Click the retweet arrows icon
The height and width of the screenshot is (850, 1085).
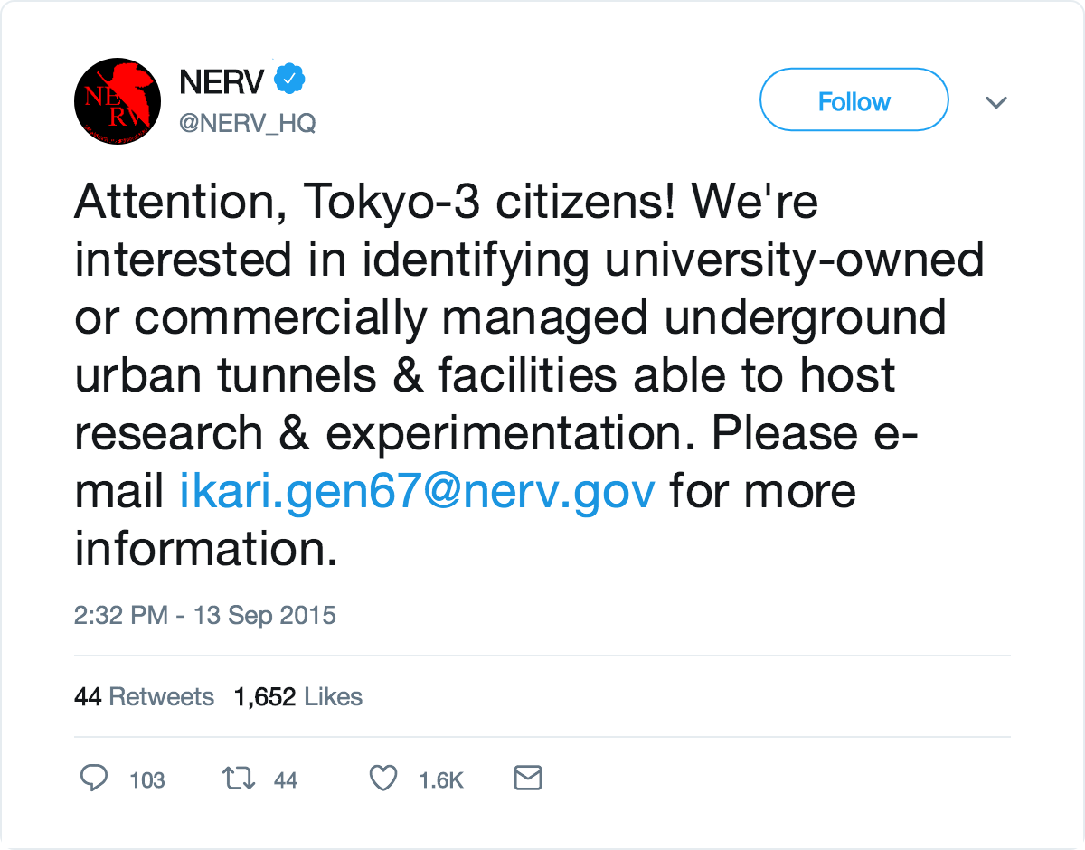(x=237, y=779)
